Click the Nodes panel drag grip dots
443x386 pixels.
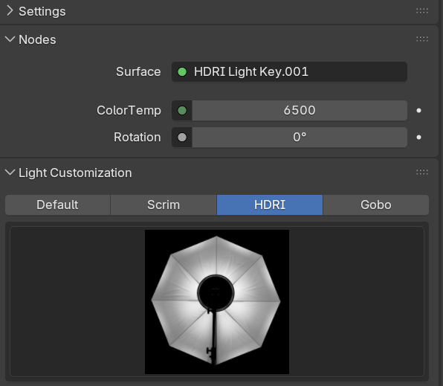click(x=422, y=39)
